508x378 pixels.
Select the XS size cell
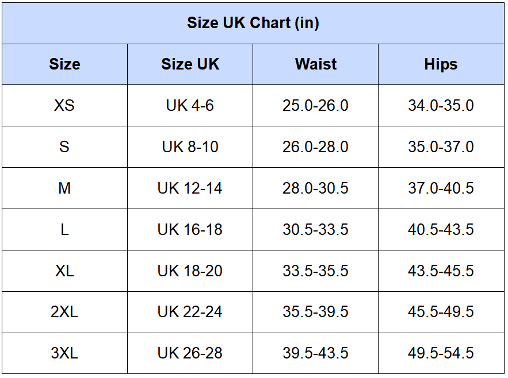click(x=64, y=106)
